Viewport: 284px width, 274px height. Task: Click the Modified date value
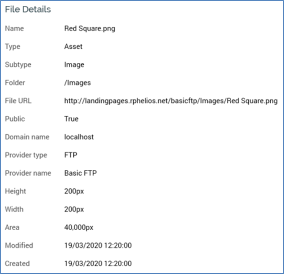point(98,245)
